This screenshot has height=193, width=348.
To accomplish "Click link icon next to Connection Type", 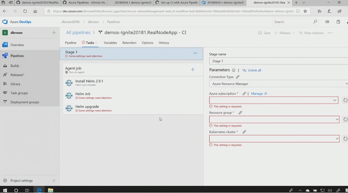I will point(238,77).
